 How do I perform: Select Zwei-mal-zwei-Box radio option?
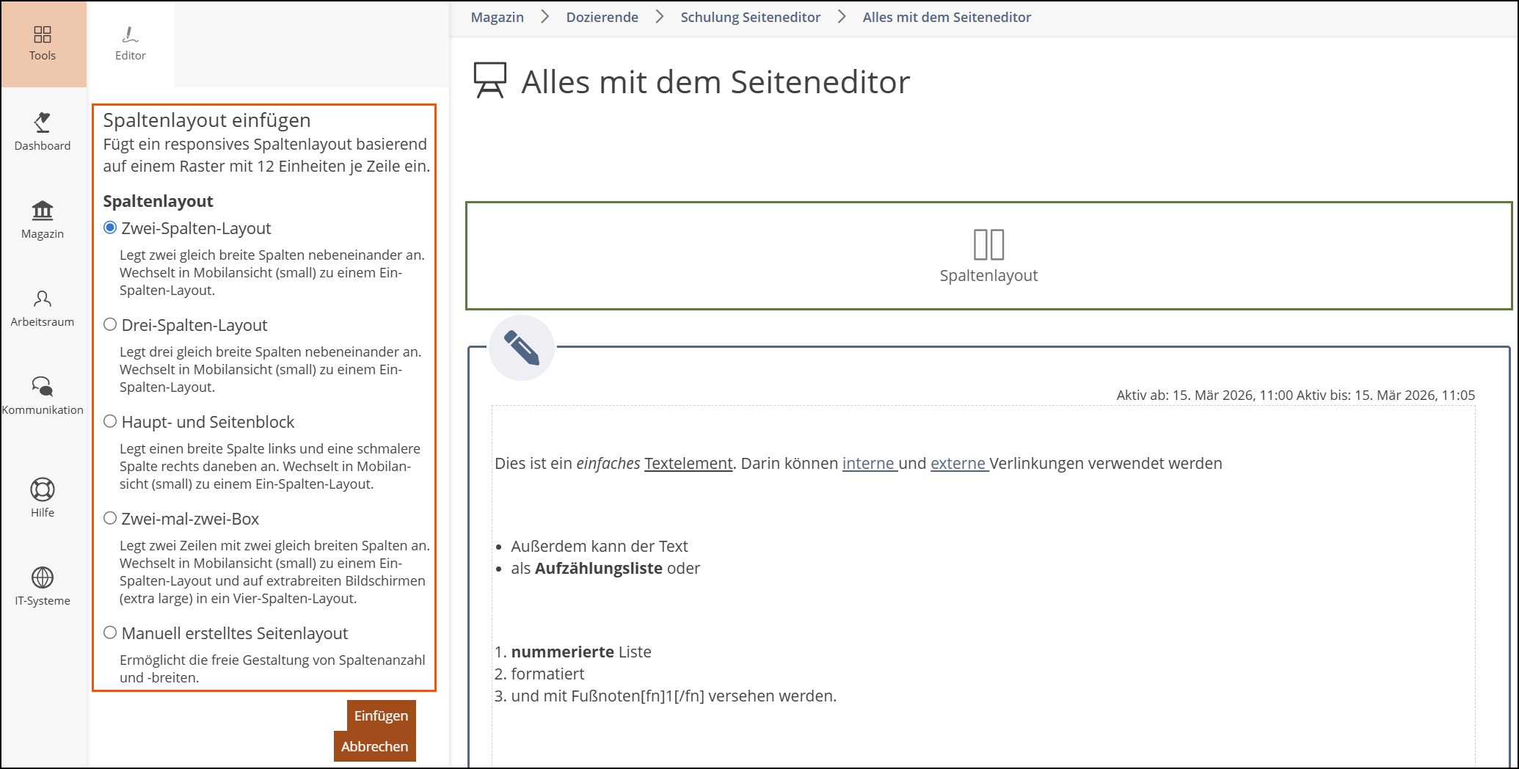pyautogui.click(x=110, y=518)
